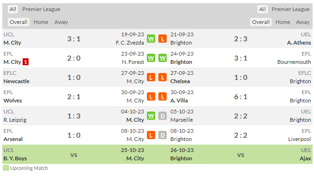Select the left All filter tab
The height and width of the screenshot is (180, 314).
13,9
